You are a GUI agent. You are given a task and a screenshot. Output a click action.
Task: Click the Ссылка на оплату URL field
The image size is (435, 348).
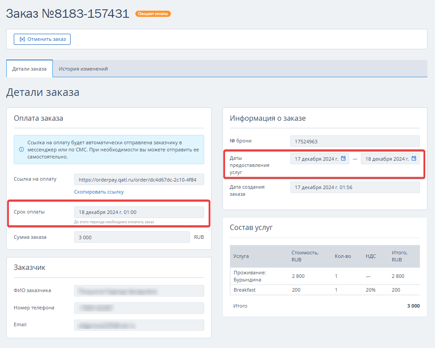click(x=139, y=180)
